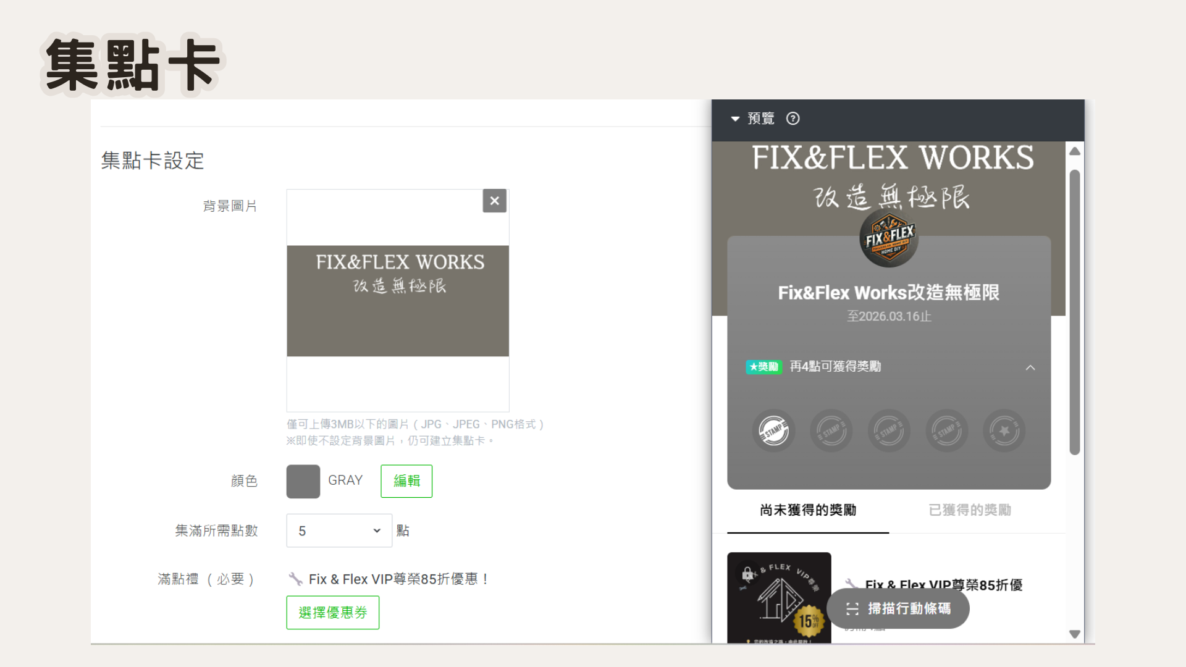
Task: Click the 掃描行動條碼 scan button
Action: click(x=898, y=609)
